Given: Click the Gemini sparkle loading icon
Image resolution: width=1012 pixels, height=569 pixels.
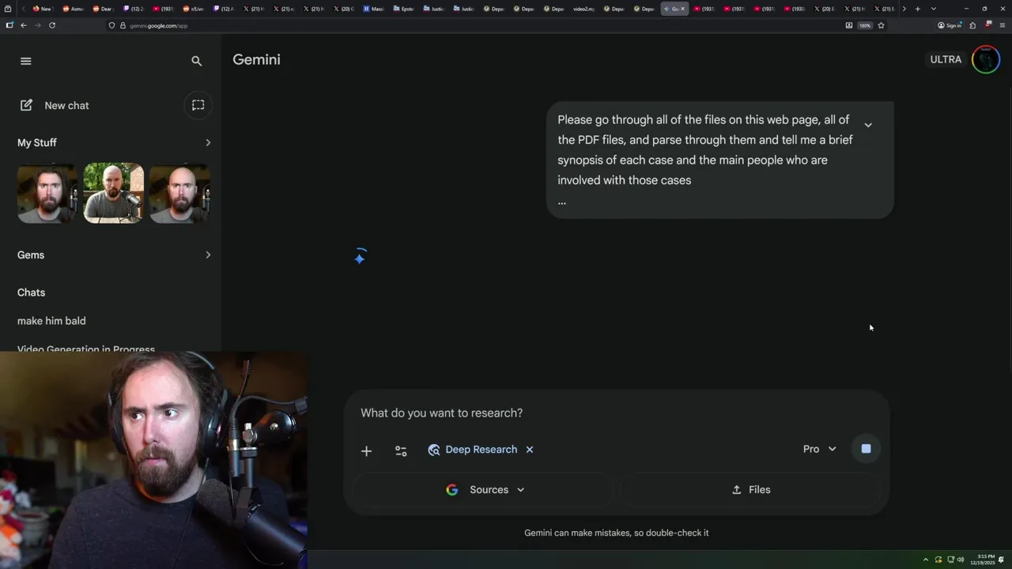Looking at the screenshot, I should pos(360,257).
